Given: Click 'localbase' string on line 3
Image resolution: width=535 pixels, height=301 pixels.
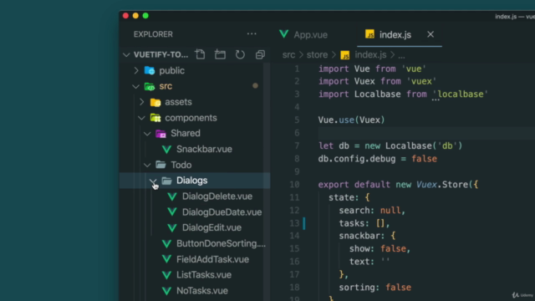Looking at the screenshot, I should (461, 94).
